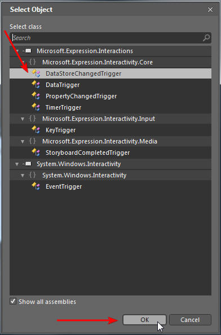Click the StoryboardCompletedTrigger class icon
Viewport: 221px width, 335px height.
click(x=36, y=153)
